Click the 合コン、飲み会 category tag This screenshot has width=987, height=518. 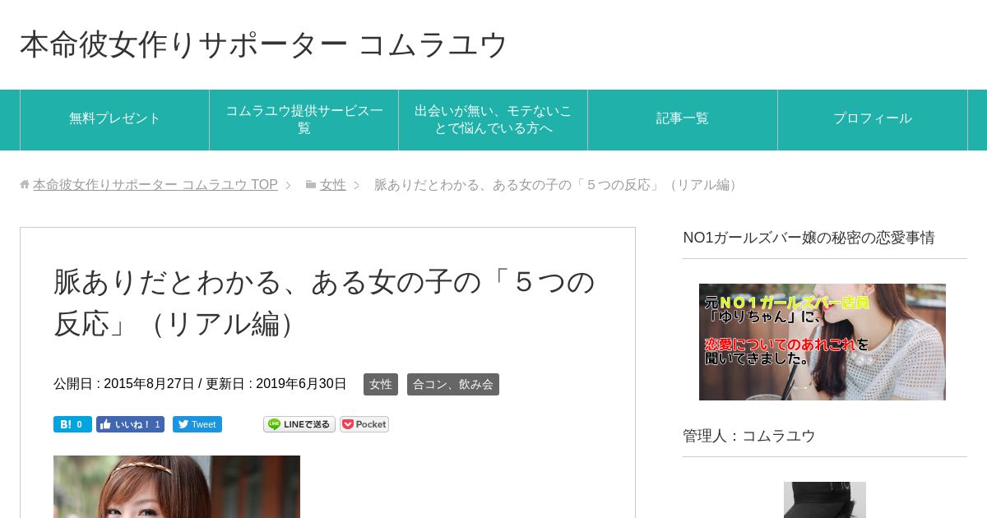pos(453,384)
